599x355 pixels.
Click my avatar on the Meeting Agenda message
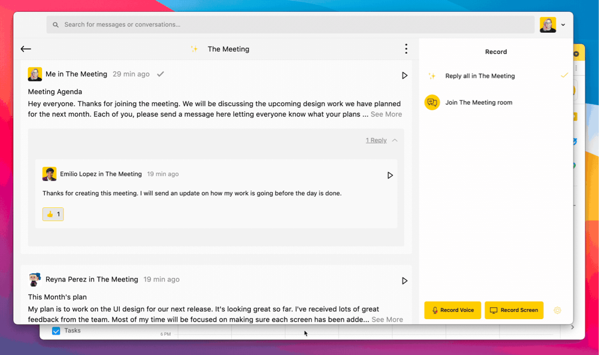[x=35, y=74]
